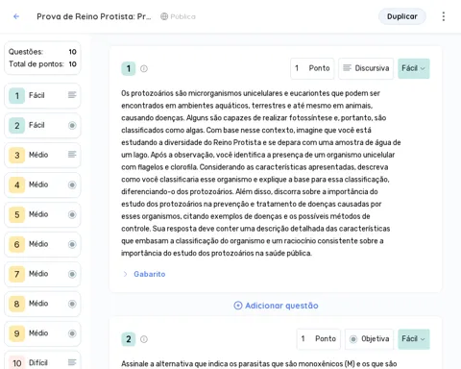The image size is (461, 369).
Task: Click the number 1 badge in question card
Action: coord(129,68)
